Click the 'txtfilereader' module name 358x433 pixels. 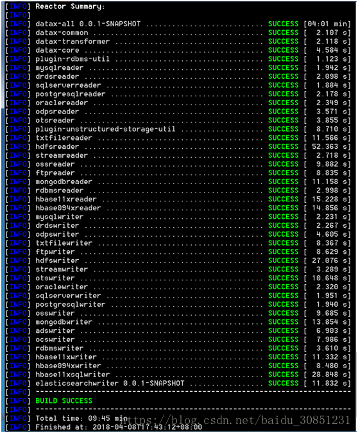point(64,138)
